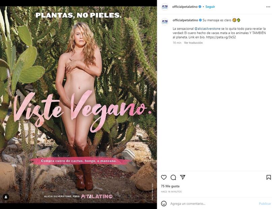Show translation with Ver traducción

(193, 43)
